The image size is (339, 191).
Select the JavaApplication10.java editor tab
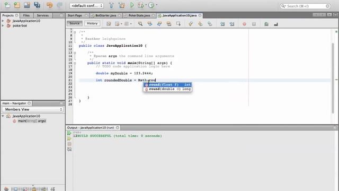180,15
